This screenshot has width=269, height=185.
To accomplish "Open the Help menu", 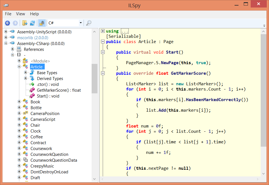I will (x=34, y=14).
